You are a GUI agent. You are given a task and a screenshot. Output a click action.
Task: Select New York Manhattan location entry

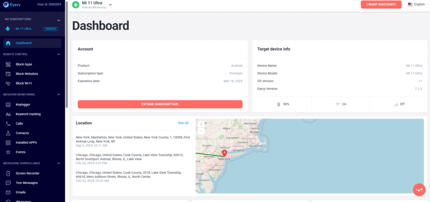point(133,142)
